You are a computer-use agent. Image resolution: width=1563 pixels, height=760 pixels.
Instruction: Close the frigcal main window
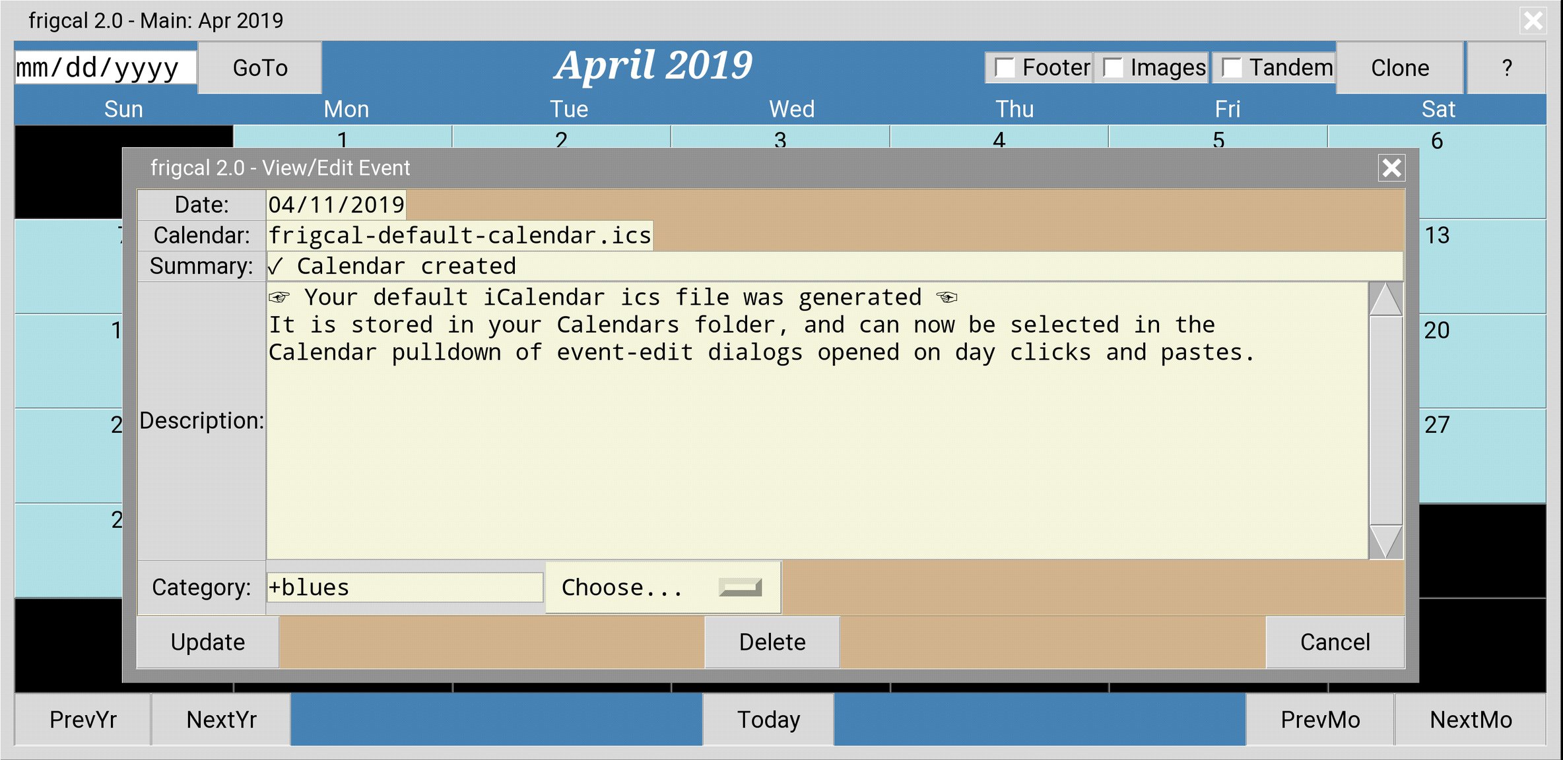point(1533,20)
